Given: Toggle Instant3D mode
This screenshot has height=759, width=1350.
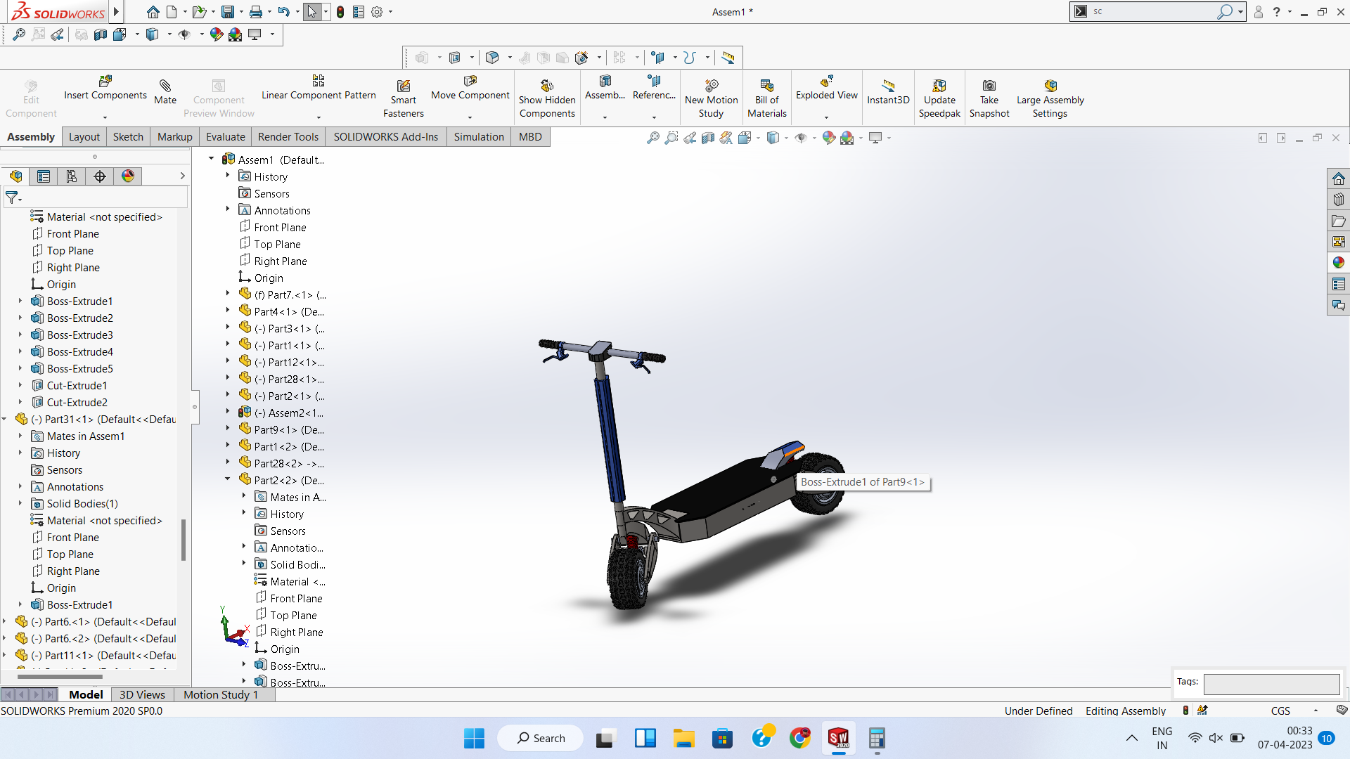Looking at the screenshot, I should coord(888,86).
